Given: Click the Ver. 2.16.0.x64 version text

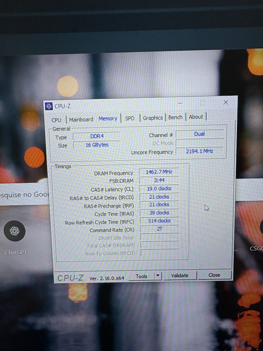Looking at the screenshot, I should point(107,278).
